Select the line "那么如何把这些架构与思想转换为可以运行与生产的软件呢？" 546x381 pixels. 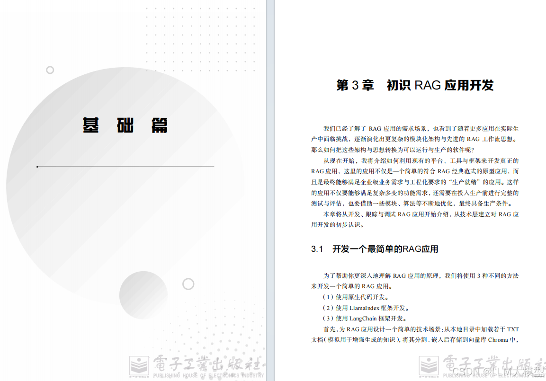click(x=393, y=150)
